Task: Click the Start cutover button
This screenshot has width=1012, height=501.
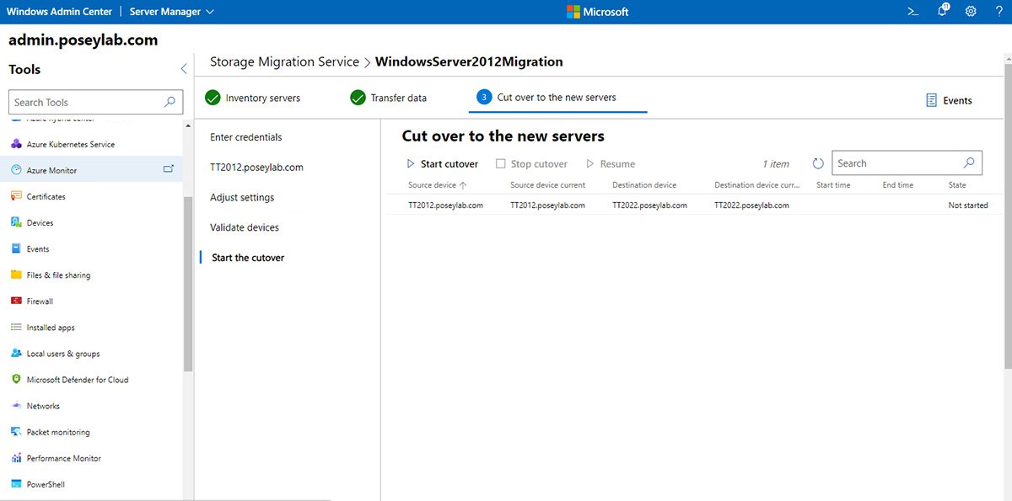Action: click(443, 163)
